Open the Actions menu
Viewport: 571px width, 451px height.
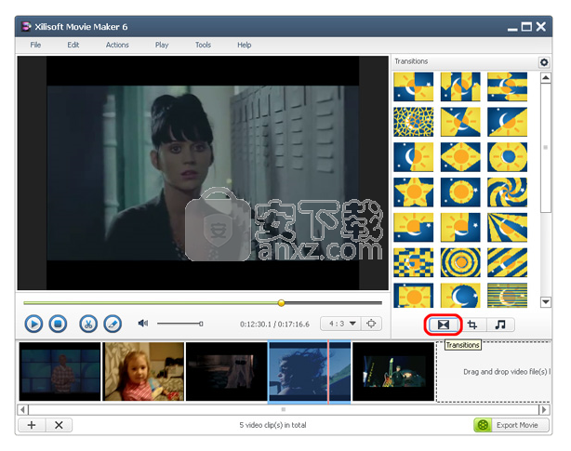(117, 45)
